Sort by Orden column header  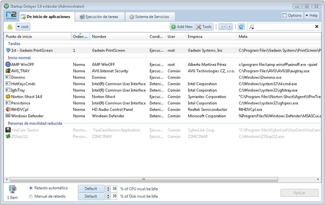[x=80, y=36]
